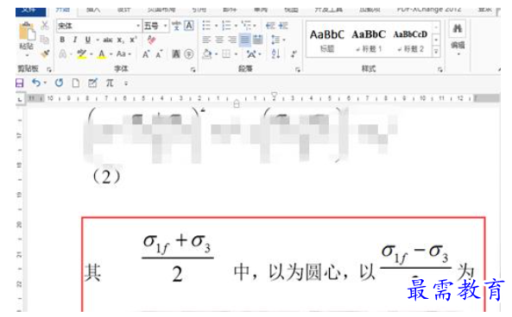512x317 pixels.
Task: Insert equation using the pi icon
Action: [110, 83]
